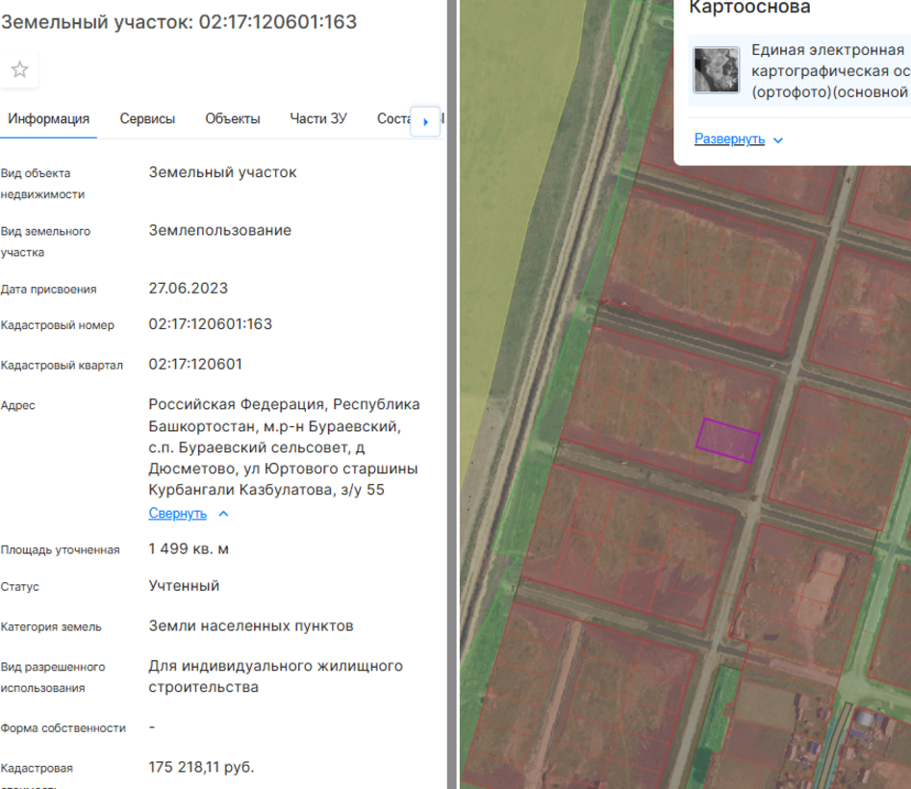This screenshot has height=789, width=911.
Task: Click the Земельный участок title heading
Action: [x=179, y=22]
